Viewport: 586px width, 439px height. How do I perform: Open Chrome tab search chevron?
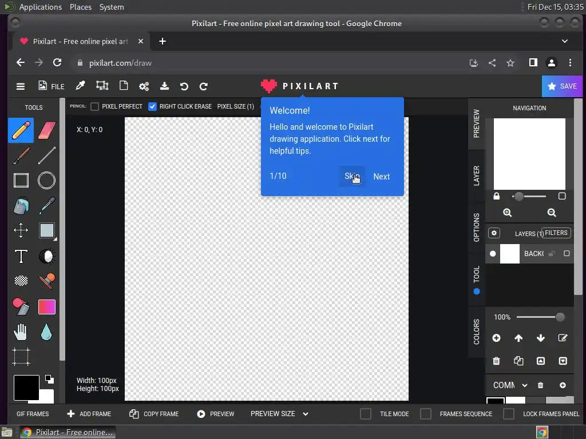click(565, 41)
